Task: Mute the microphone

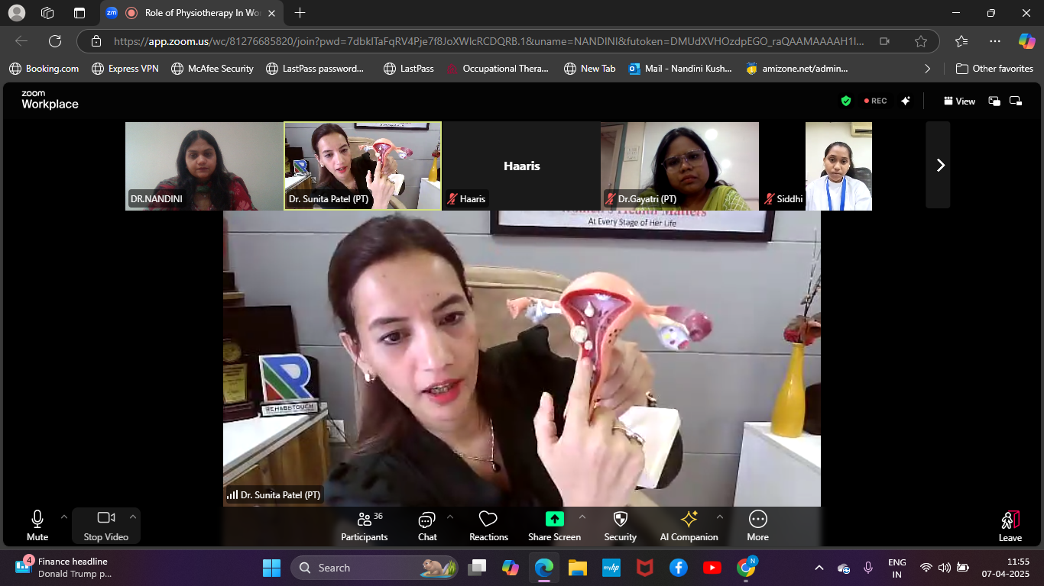Action: tap(37, 526)
